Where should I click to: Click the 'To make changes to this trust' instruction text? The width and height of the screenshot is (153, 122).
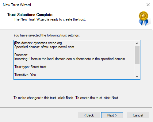pos(66,98)
